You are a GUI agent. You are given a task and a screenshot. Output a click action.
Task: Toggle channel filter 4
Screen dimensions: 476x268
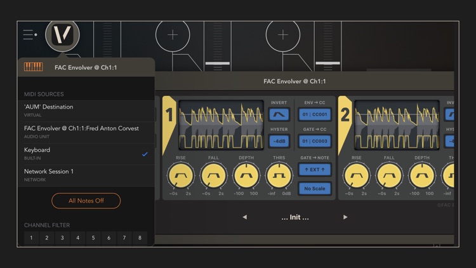tap(77, 238)
